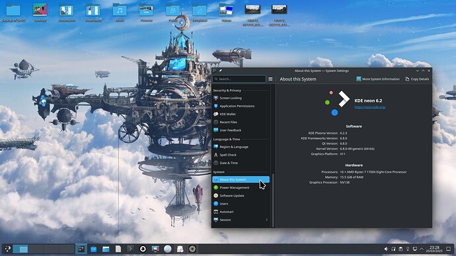The image size is (456, 256).
Task: Click the lightbulb tray icon
Action: pos(408,249)
